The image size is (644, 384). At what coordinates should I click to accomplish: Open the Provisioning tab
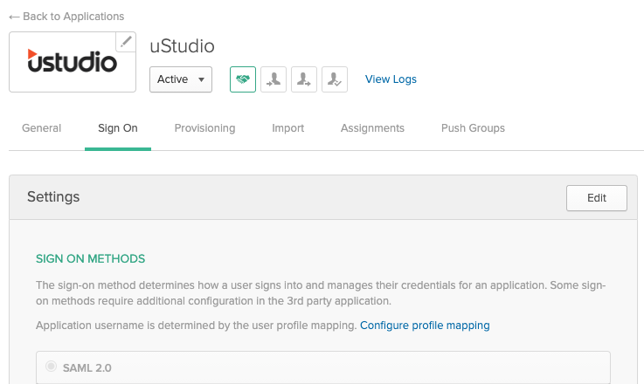coord(204,128)
